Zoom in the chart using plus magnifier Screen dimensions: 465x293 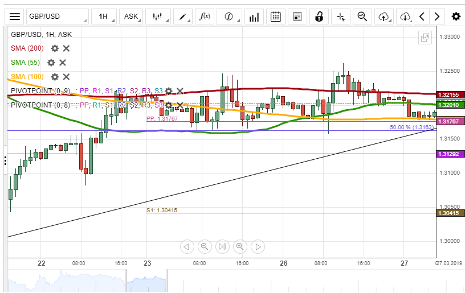pos(240,246)
